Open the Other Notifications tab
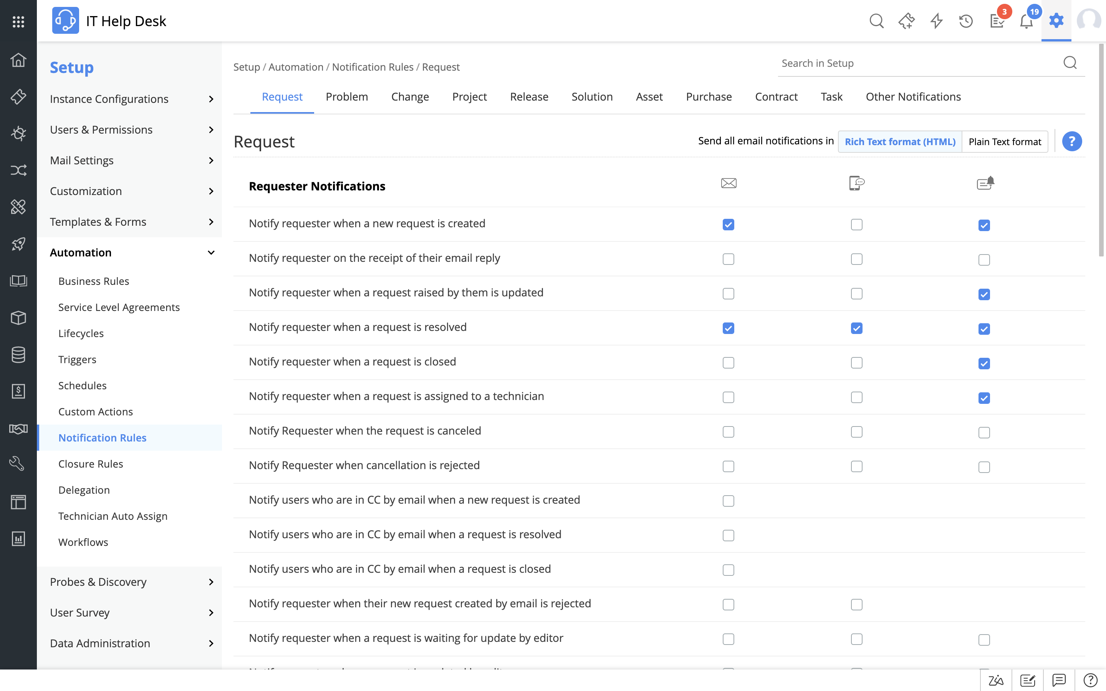 913,97
